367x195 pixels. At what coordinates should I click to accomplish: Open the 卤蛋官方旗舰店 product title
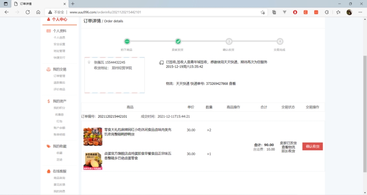coord(138,156)
